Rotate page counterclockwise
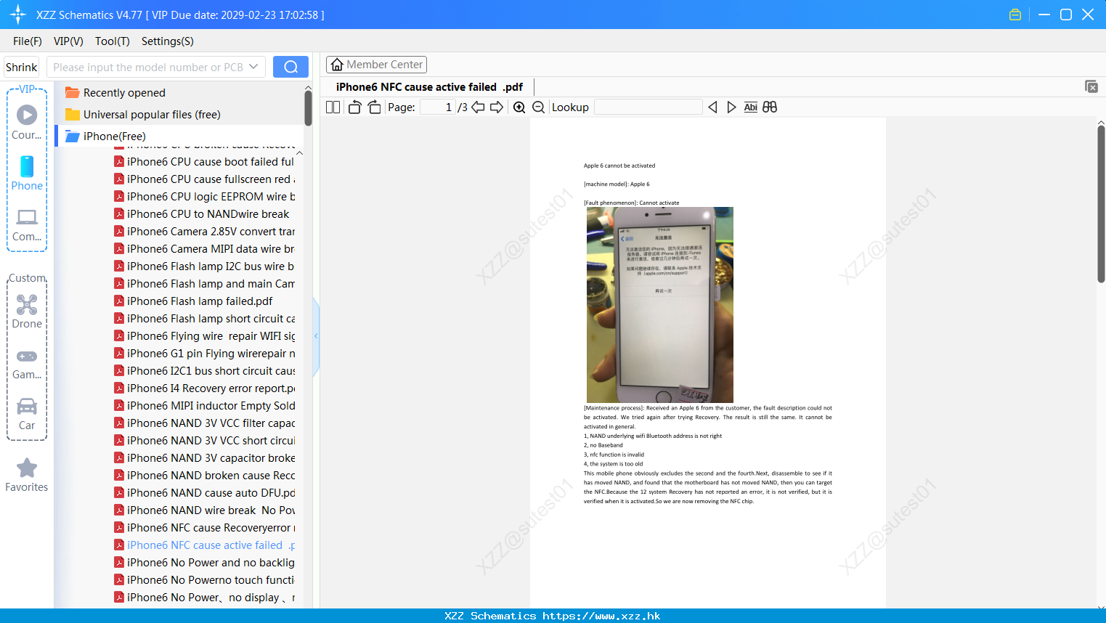 click(354, 107)
